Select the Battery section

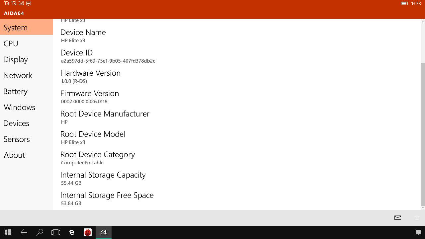pyautogui.click(x=27, y=91)
